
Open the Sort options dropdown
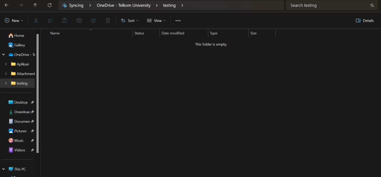[x=129, y=20]
